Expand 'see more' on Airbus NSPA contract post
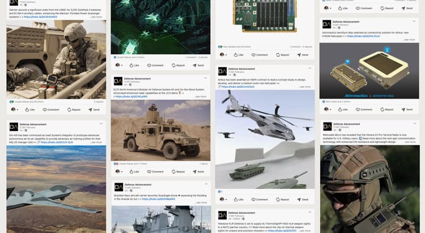425x233 pixels. [305, 87]
